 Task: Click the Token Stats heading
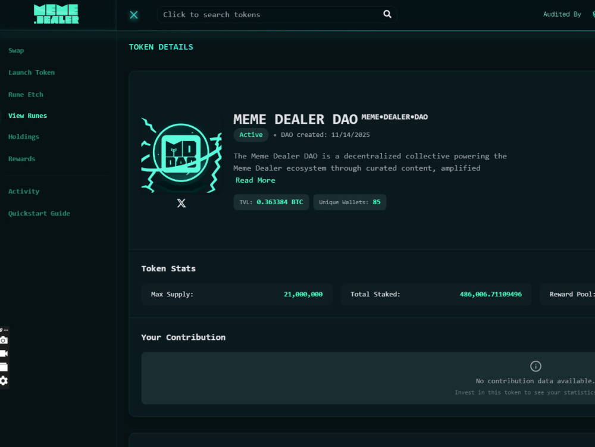(x=168, y=268)
